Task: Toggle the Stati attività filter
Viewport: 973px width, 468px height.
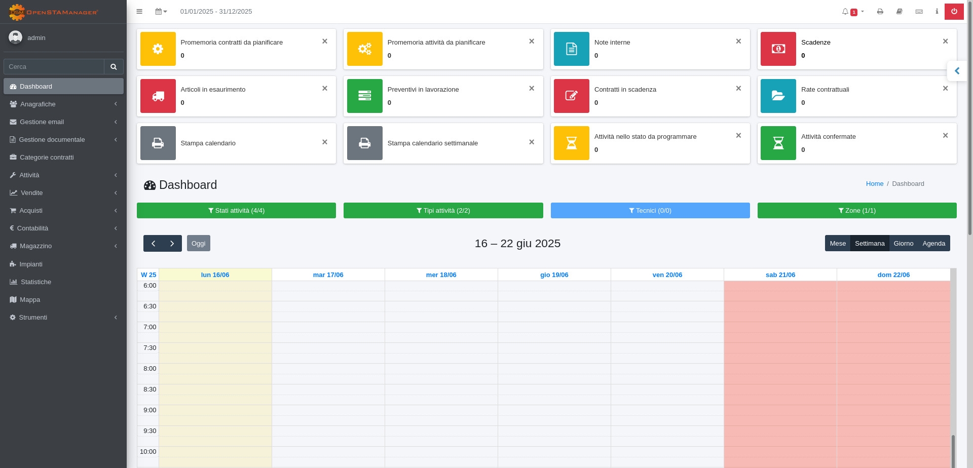Action: coord(236,211)
